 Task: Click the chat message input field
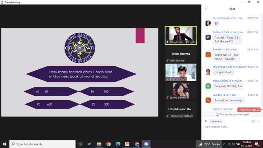(x=232, y=127)
